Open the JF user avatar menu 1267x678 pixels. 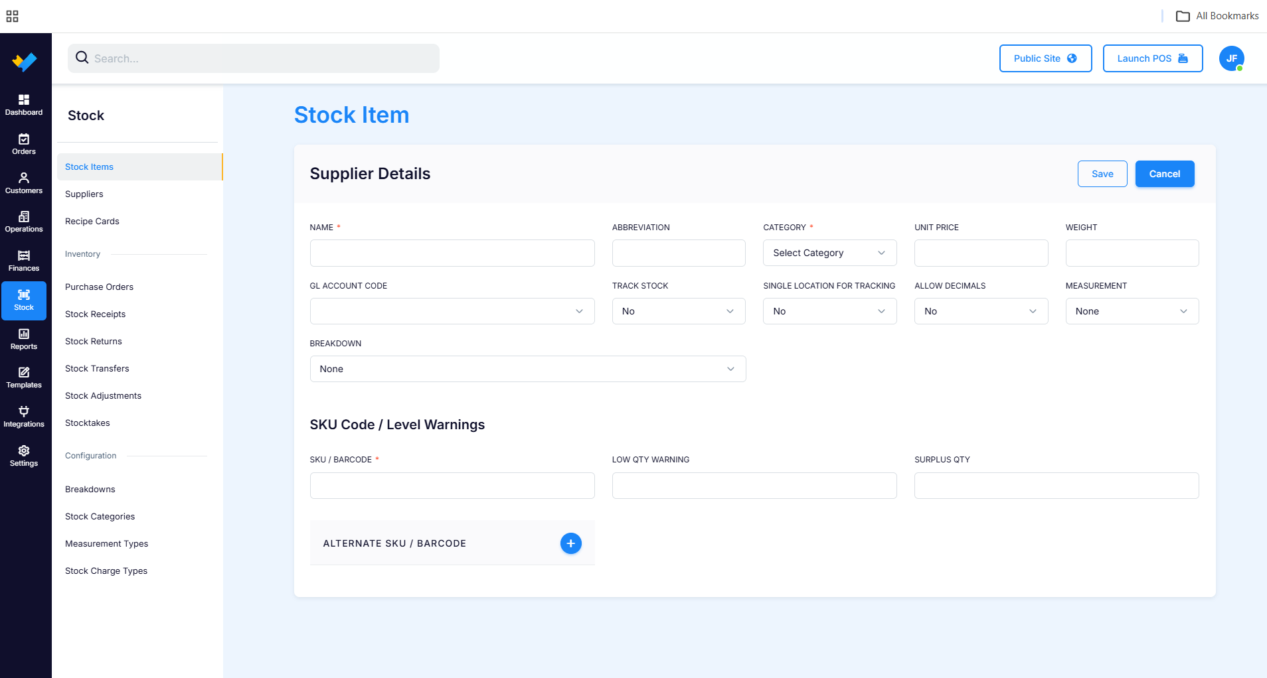[x=1232, y=58]
